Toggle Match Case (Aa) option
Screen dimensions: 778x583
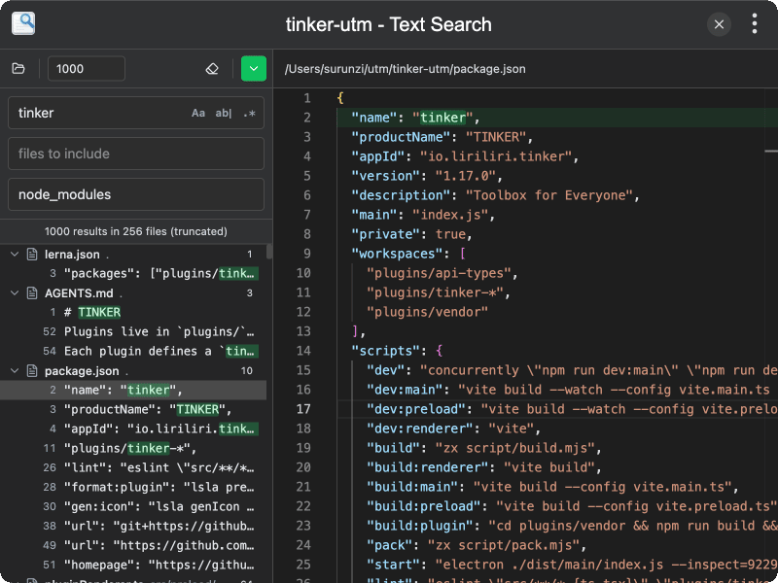pos(198,113)
